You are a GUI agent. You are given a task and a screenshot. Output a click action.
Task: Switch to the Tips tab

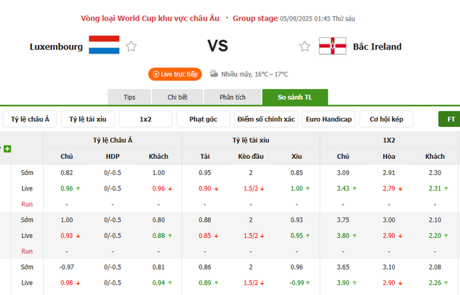point(130,97)
